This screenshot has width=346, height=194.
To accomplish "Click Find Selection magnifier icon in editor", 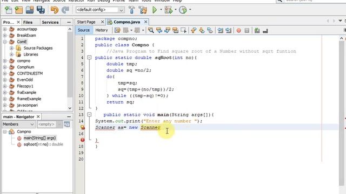I will [151, 30].
